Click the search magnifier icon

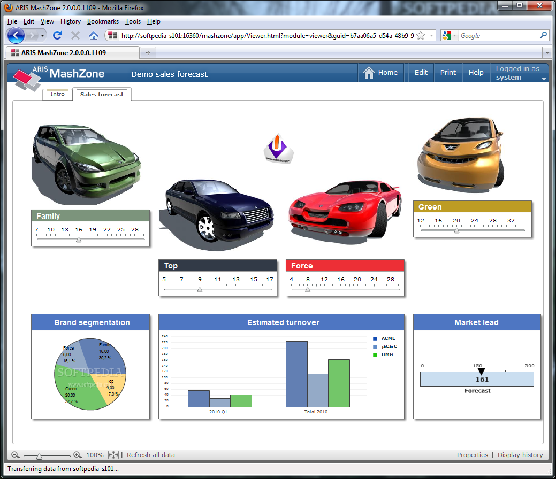coord(543,35)
